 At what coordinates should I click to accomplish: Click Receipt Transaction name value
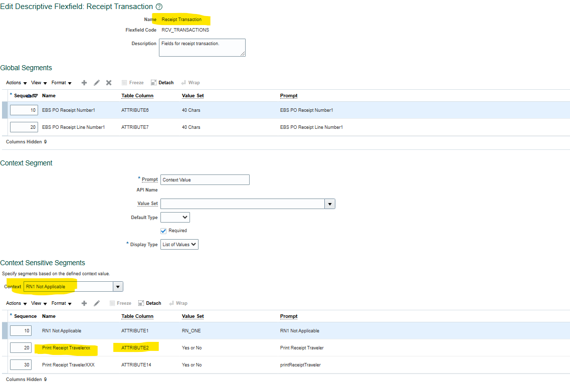[181, 20]
